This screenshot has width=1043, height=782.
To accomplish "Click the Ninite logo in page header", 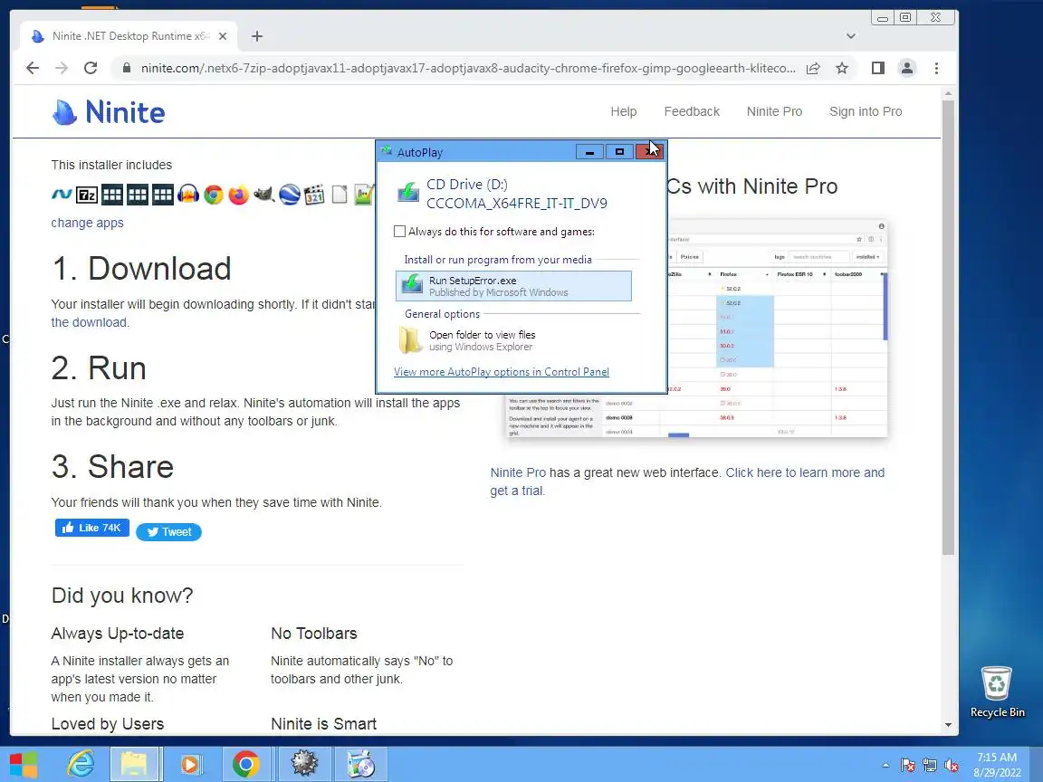I will point(109,111).
